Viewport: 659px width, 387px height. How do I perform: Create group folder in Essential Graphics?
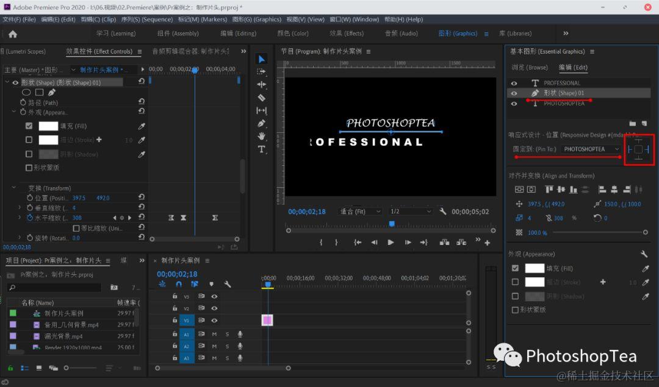(633, 123)
